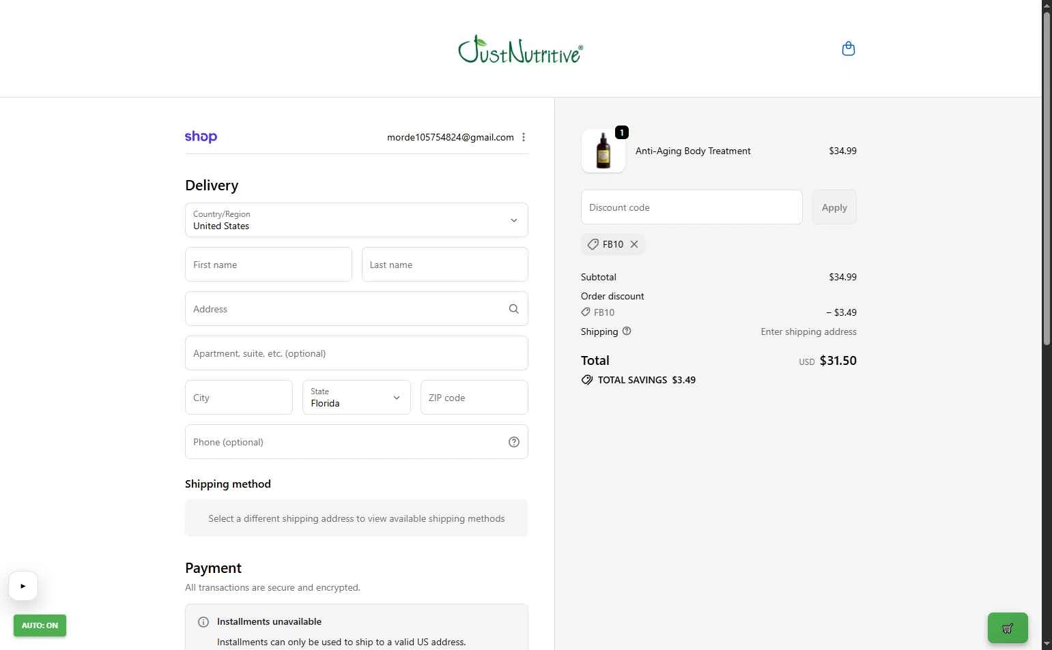Viewport: 1052px width, 650px height.
Task: Click the Subtotal $34.99 value
Action: (842, 277)
